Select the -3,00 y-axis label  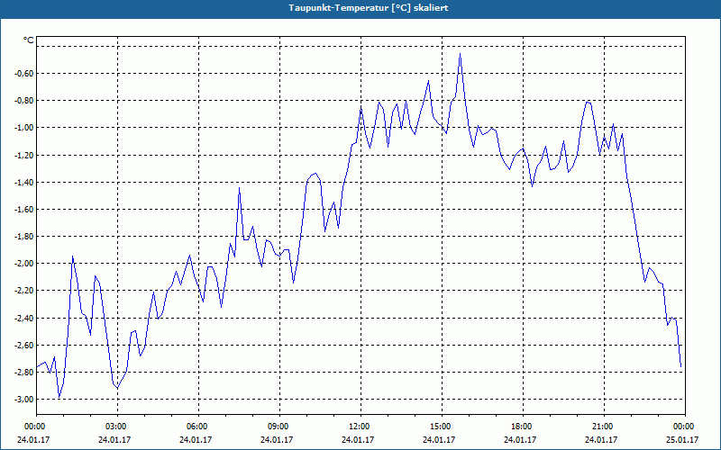point(23,399)
